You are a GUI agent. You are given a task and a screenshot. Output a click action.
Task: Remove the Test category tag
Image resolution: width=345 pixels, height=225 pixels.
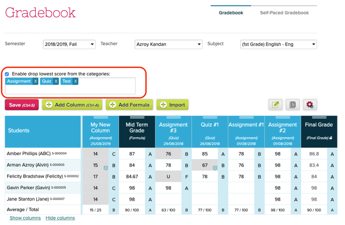pos(75,81)
